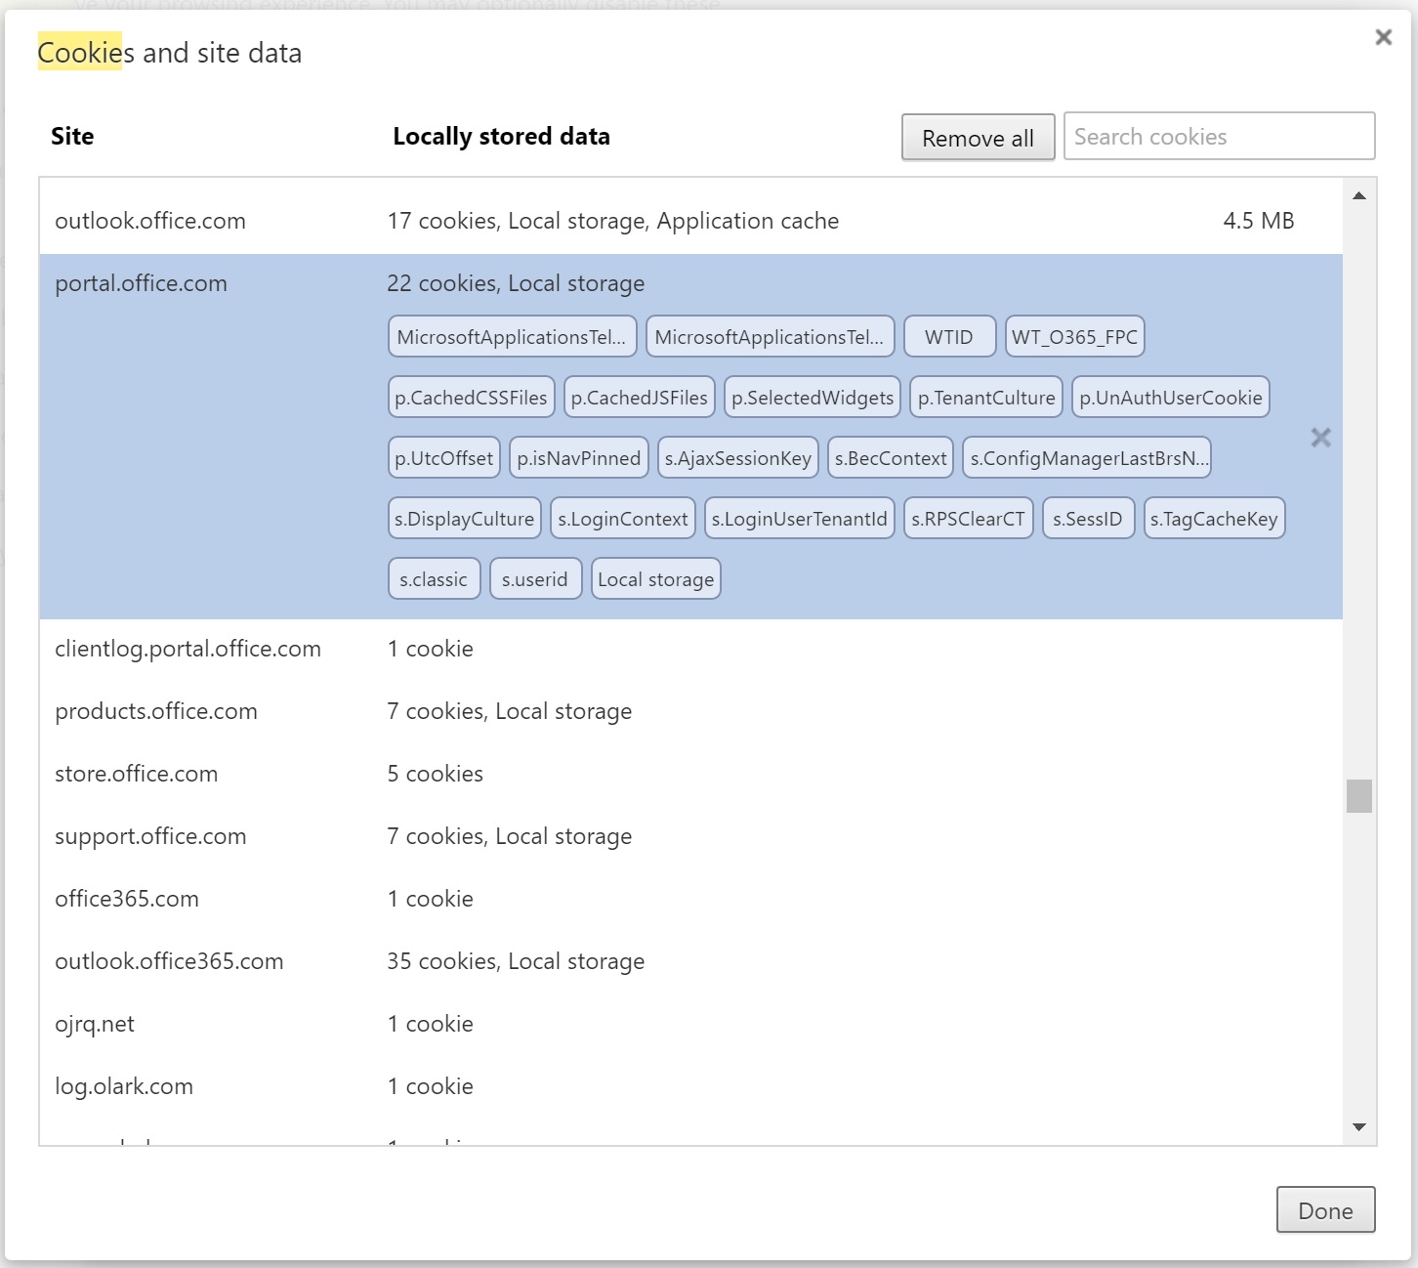Show the s.AjaxSessionKey cookie details
This screenshot has width=1418, height=1268.
[737, 458]
